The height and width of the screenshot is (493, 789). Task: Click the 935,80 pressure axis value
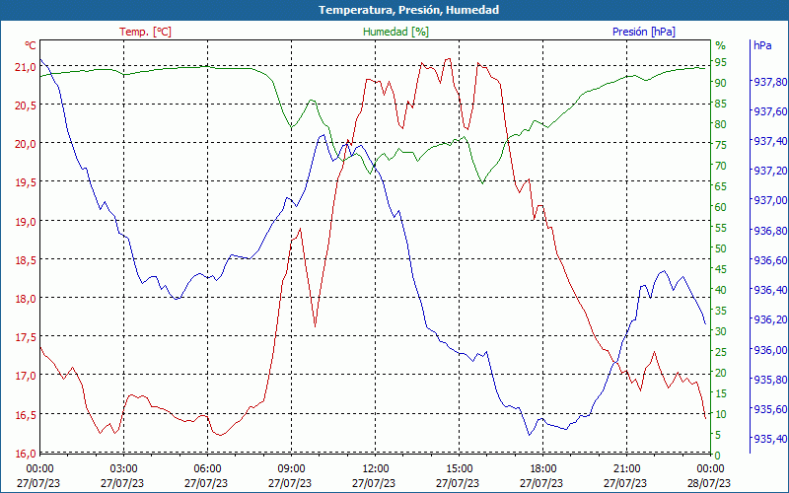click(x=769, y=380)
